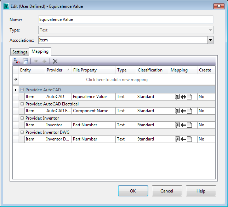Viewport: 228px width, 207px height.
Task: Click 'No' Create cell in Inventor DWG row
Action: tap(206, 139)
